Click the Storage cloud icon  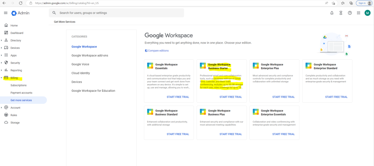[6, 122]
